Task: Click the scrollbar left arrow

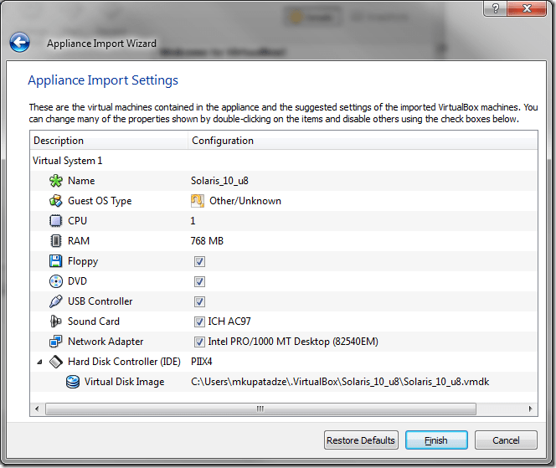Action: (x=37, y=409)
